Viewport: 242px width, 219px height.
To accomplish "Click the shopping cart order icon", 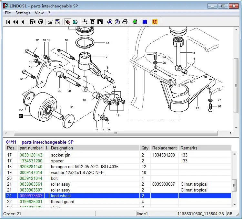I will click(50, 22).
